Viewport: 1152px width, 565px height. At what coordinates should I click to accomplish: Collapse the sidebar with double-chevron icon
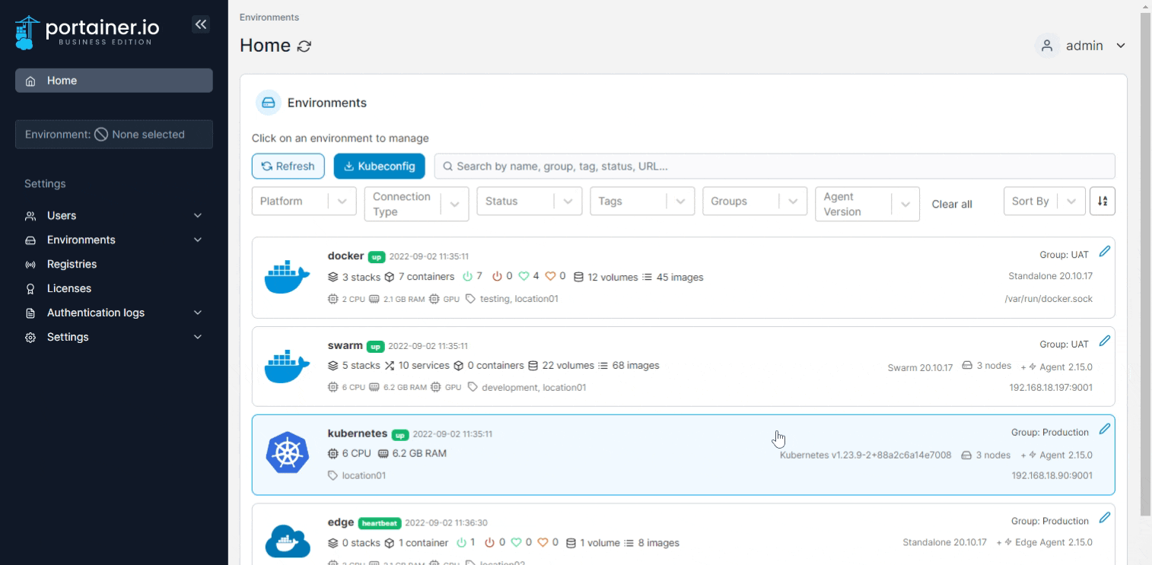(x=201, y=25)
